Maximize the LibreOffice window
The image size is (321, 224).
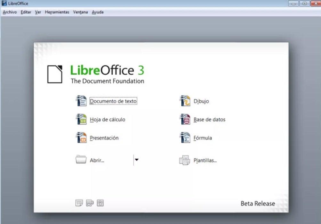click(x=304, y=4)
